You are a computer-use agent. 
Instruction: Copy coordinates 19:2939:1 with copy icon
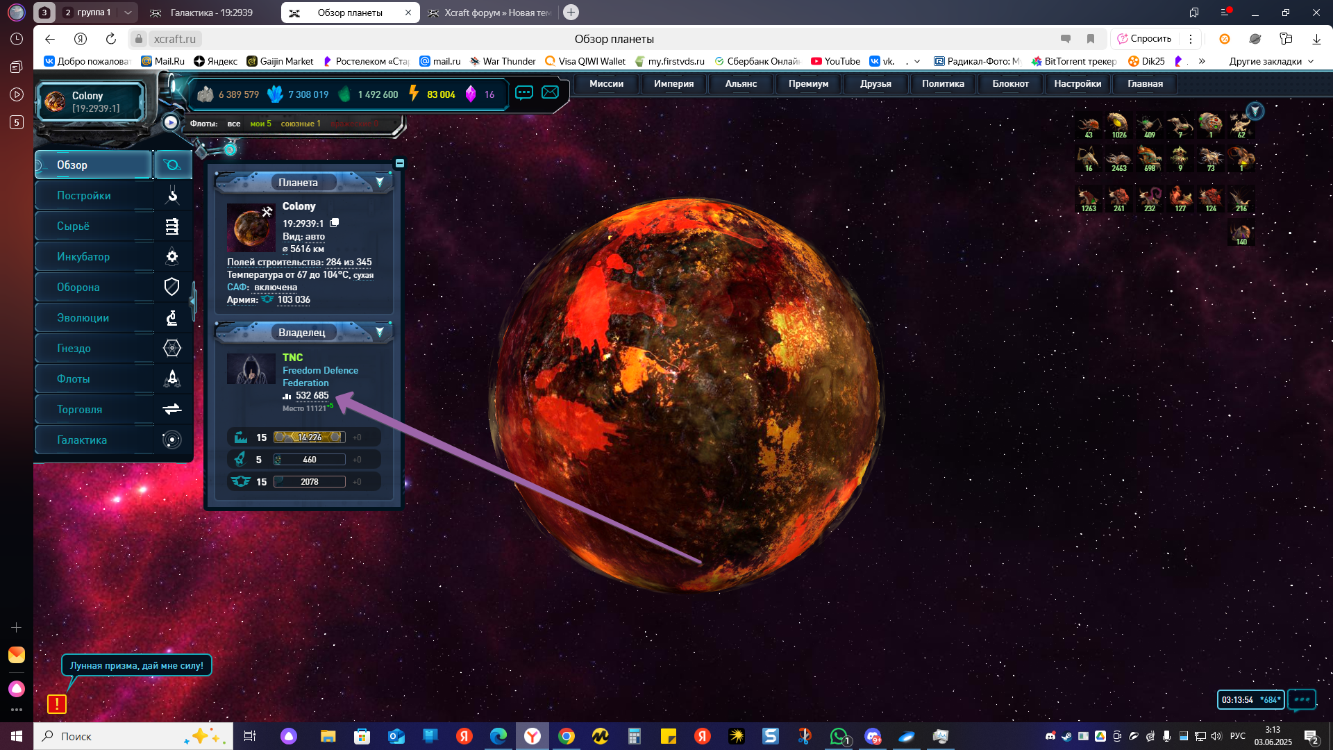pos(335,223)
